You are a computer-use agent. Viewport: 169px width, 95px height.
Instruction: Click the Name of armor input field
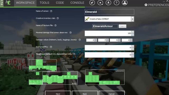[109, 12]
